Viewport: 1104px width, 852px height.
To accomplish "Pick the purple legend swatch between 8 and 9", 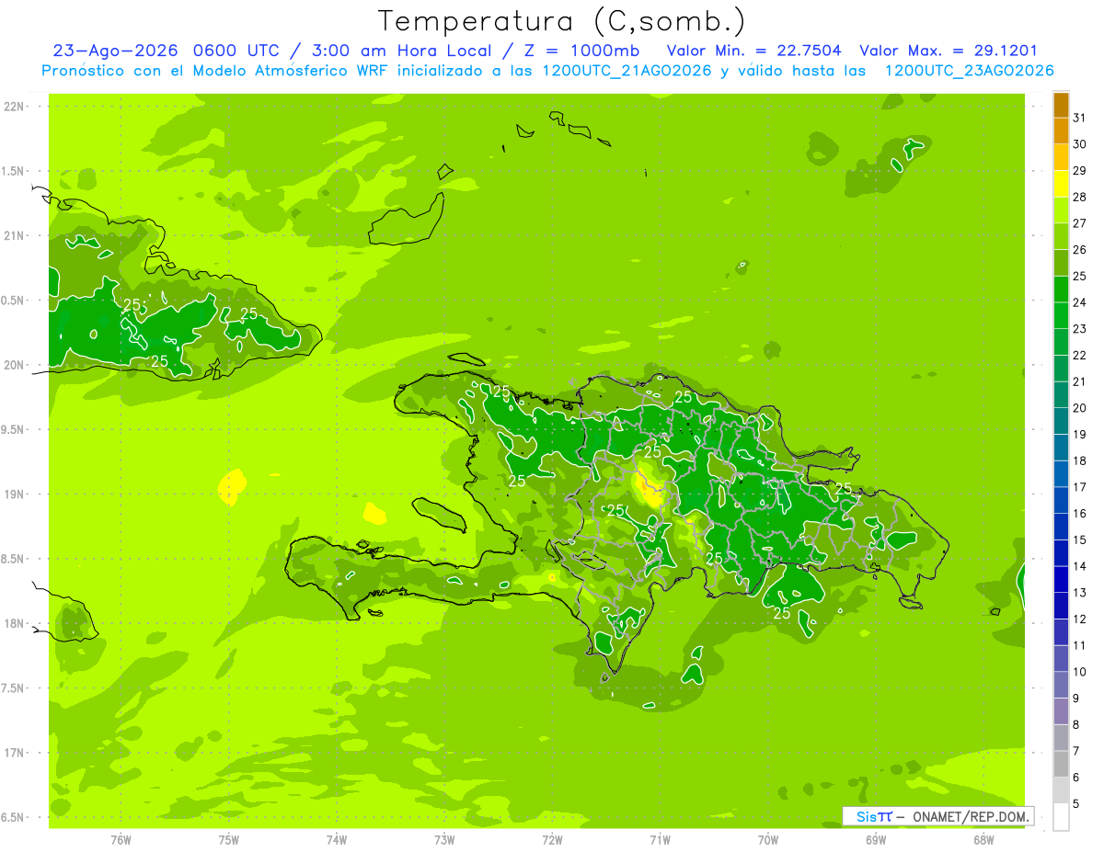I will coord(1061,711).
